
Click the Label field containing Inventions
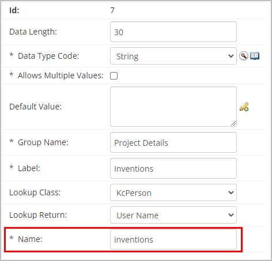[x=173, y=168]
